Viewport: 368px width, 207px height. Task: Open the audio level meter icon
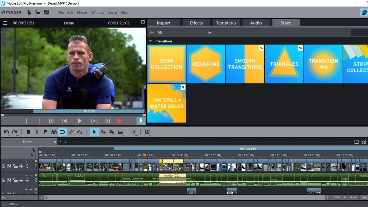point(54,132)
